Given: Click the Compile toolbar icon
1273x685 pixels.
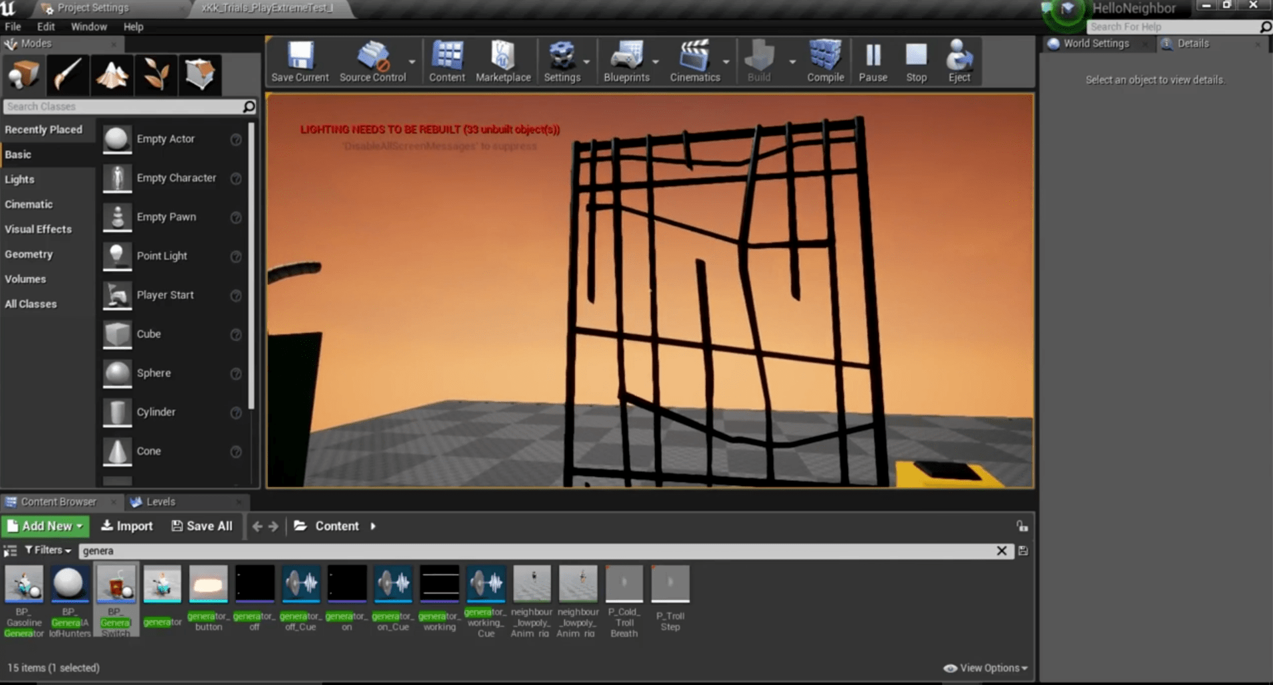Looking at the screenshot, I should click(x=825, y=61).
